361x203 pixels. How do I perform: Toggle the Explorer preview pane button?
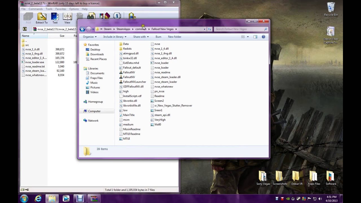tap(255, 37)
